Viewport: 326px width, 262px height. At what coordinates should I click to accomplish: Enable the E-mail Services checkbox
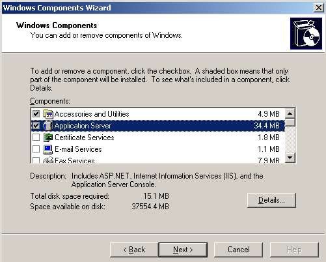[x=36, y=149]
